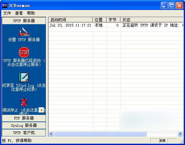Viewport: 185px width, 145px height.
Task: Switch to the Syslog 服务器 panel
Action: click(24, 125)
